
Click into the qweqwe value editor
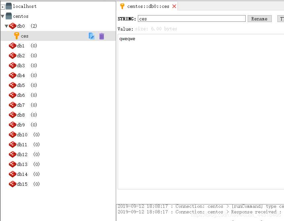[x=201, y=112]
